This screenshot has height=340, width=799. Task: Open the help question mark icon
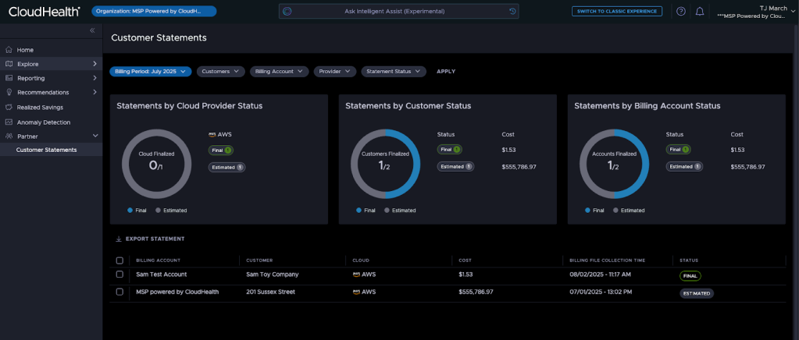(x=681, y=11)
